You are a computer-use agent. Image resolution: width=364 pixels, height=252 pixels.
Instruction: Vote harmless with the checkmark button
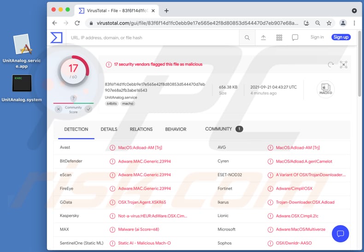[x=88, y=109]
